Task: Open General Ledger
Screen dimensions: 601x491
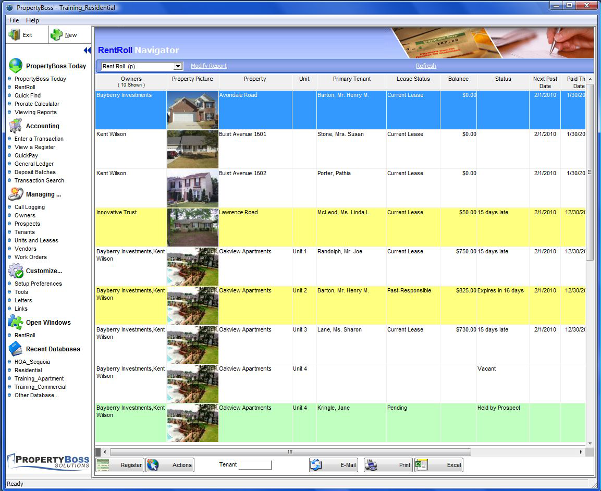Action: pos(34,164)
